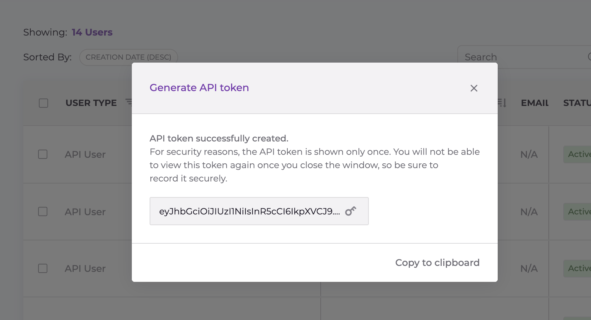591x320 pixels.
Task: Select the STATUS column header
Action: coord(577,103)
